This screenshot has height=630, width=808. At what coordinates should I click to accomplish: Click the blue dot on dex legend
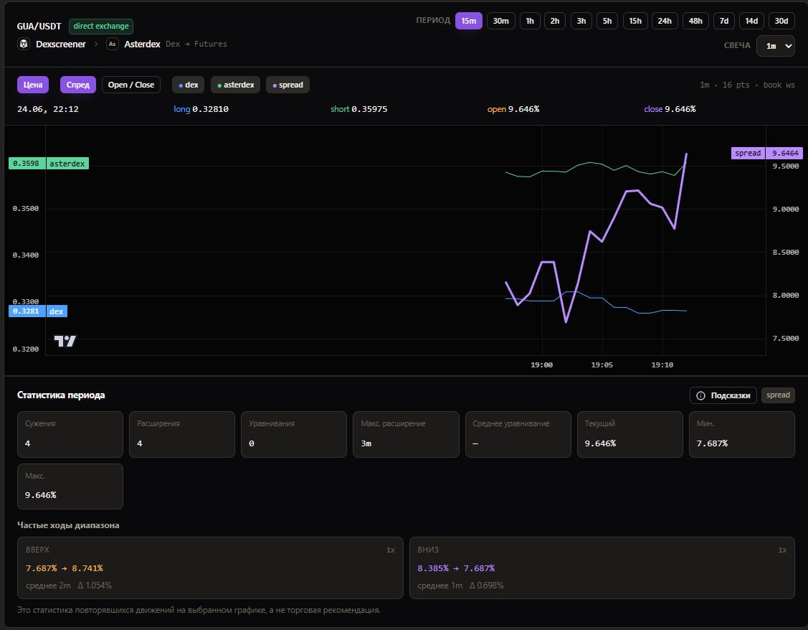(x=181, y=85)
